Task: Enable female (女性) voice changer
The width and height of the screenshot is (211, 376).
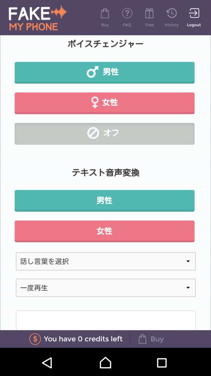Action: coord(105,103)
